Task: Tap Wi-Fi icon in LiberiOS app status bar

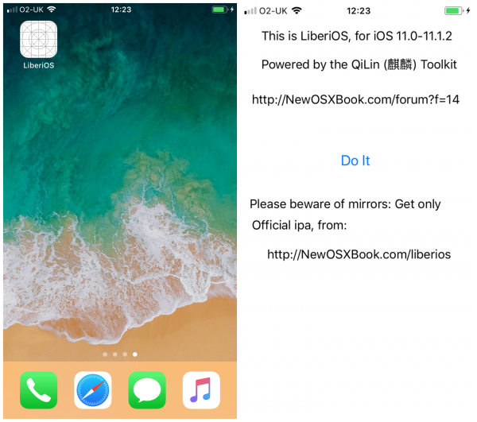Action: click(297, 10)
